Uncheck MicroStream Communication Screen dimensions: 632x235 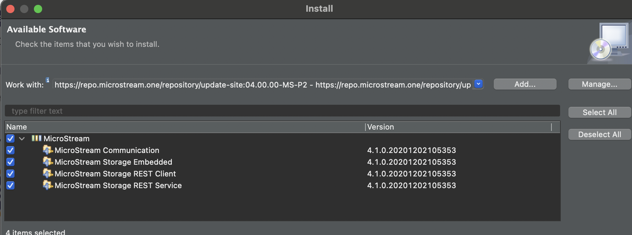(10, 150)
